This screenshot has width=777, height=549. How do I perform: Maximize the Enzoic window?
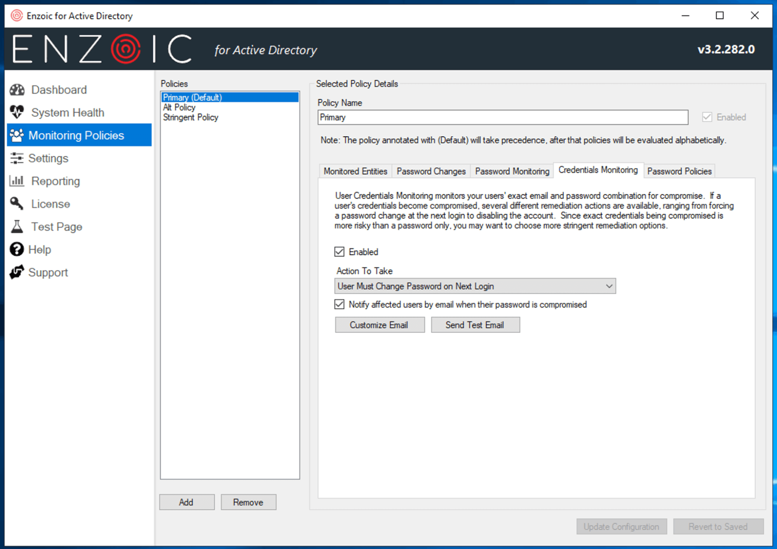[720, 16]
